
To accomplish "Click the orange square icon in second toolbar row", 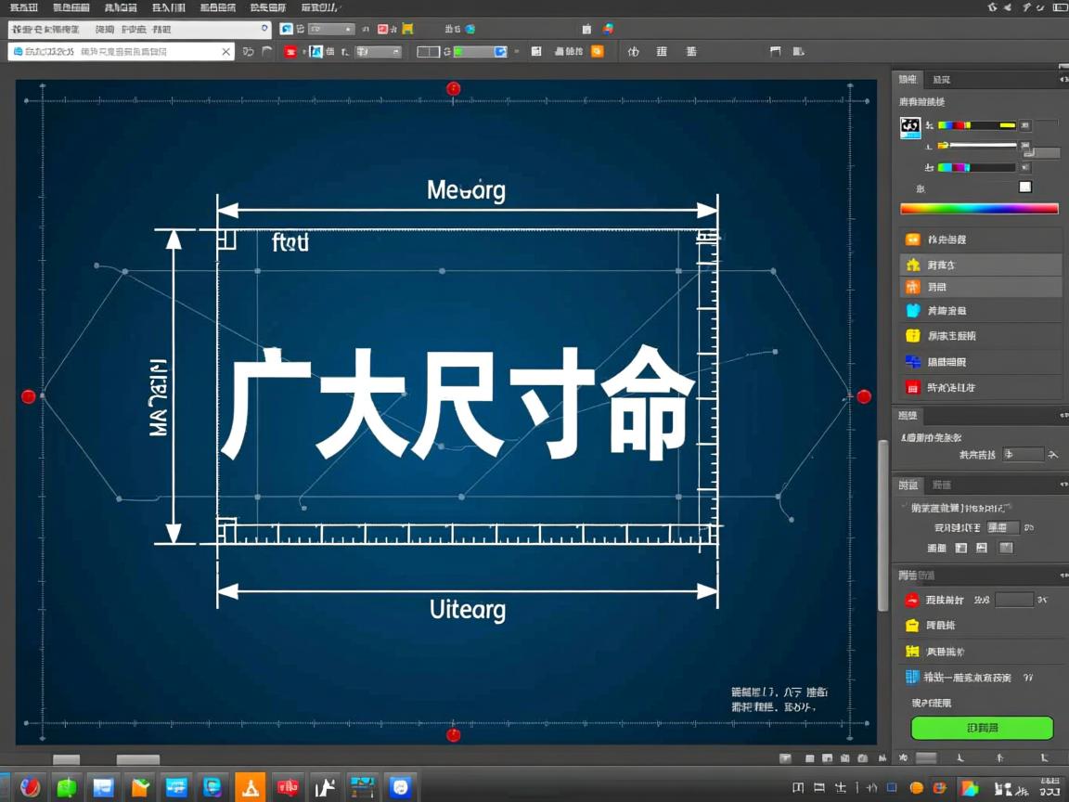I will click(x=598, y=52).
